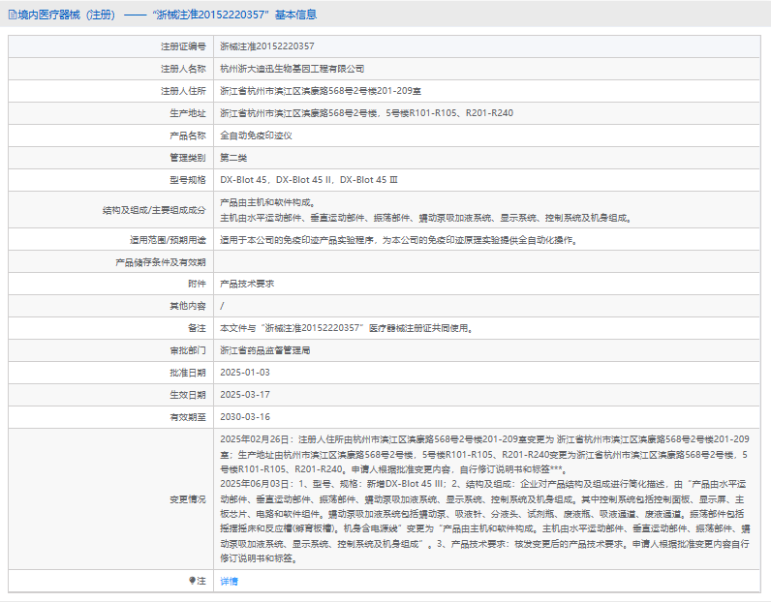Select the remark text 本文件与…医疗器械注册证共同使用

point(347,328)
